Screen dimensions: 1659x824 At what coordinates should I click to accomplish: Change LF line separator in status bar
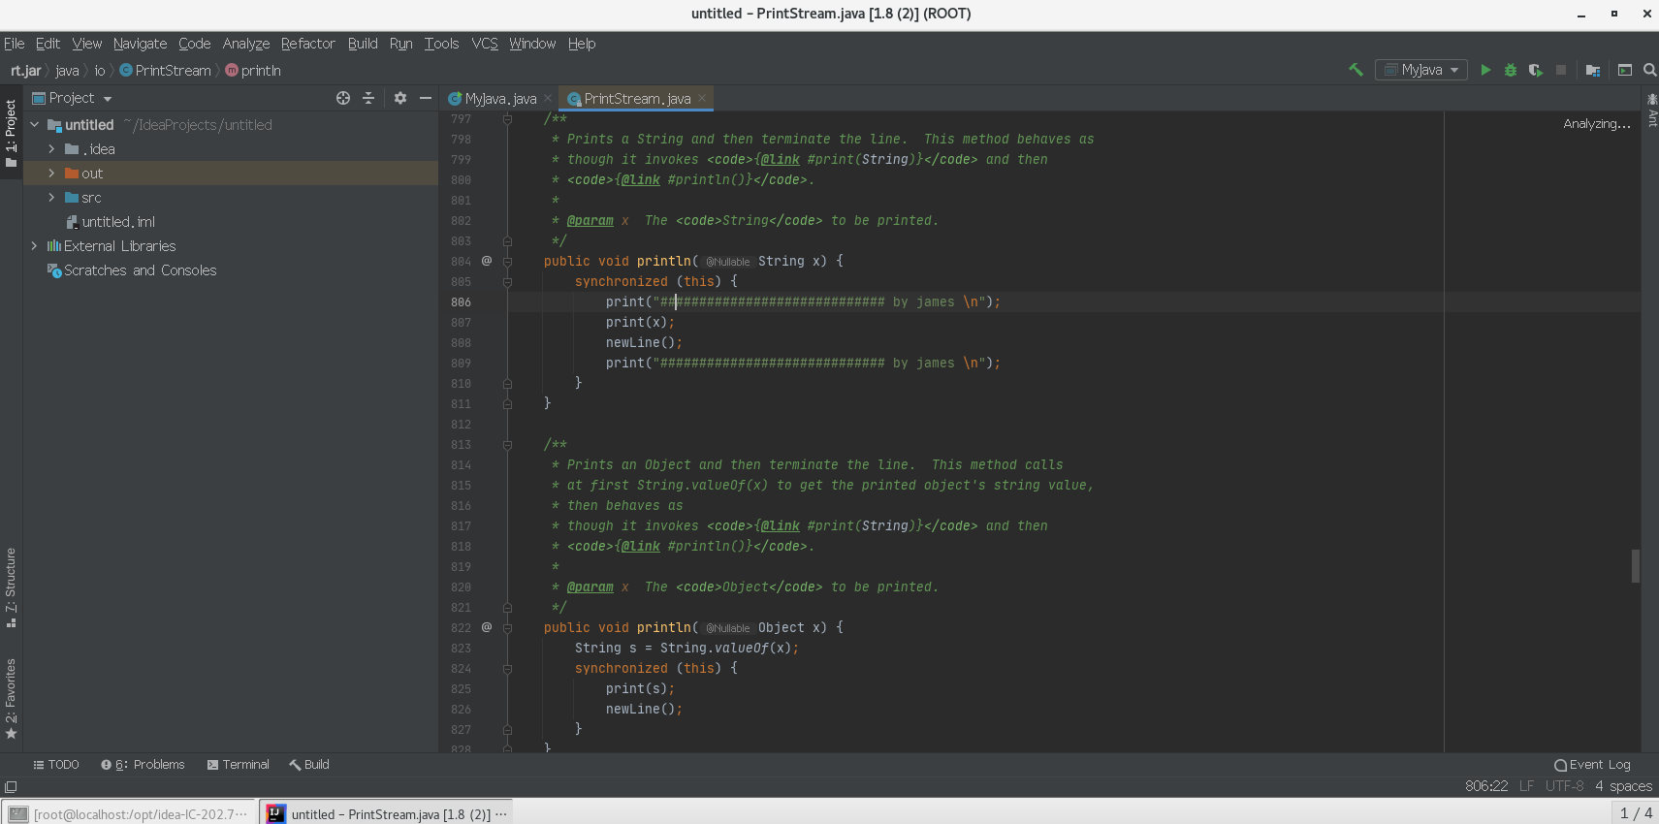click(1526, 786)
